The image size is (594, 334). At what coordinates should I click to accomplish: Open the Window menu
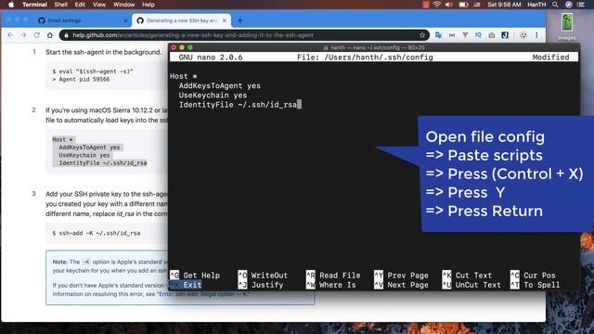(123, 5)
